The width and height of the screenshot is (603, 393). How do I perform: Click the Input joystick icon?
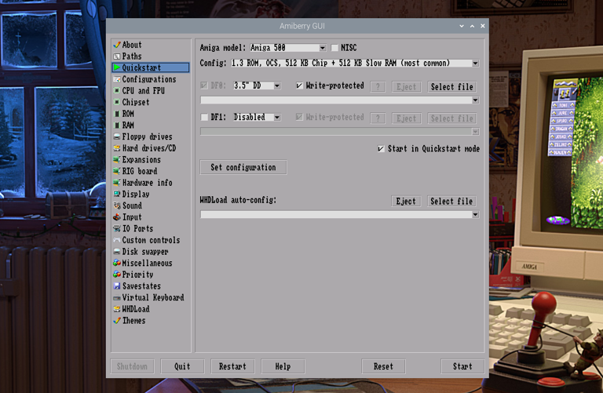point(117,217)
